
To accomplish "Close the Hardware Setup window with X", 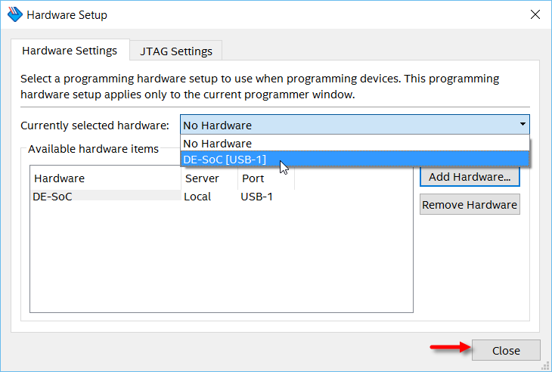I will pyautogui.click(x=535, y=14).
